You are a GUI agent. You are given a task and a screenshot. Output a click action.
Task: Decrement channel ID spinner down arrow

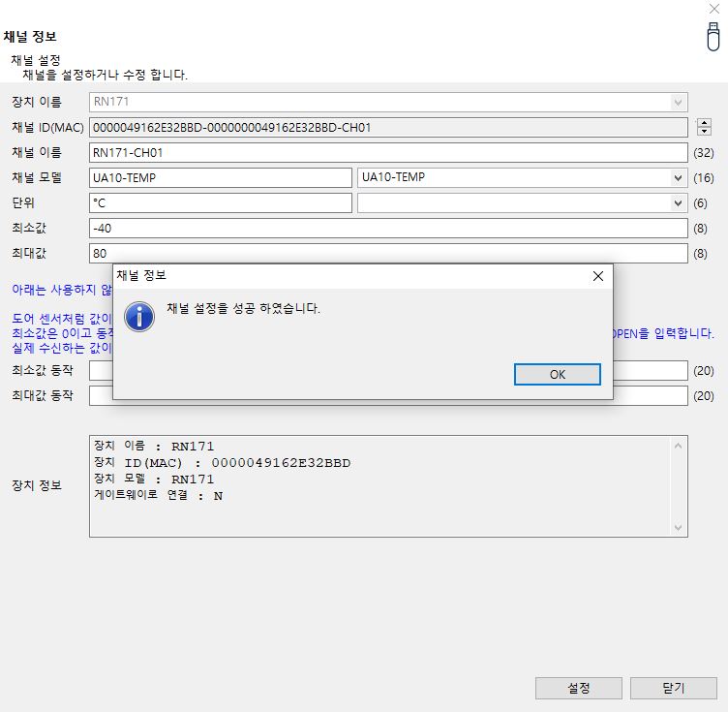pyautogui.click(x=704, y=131)
